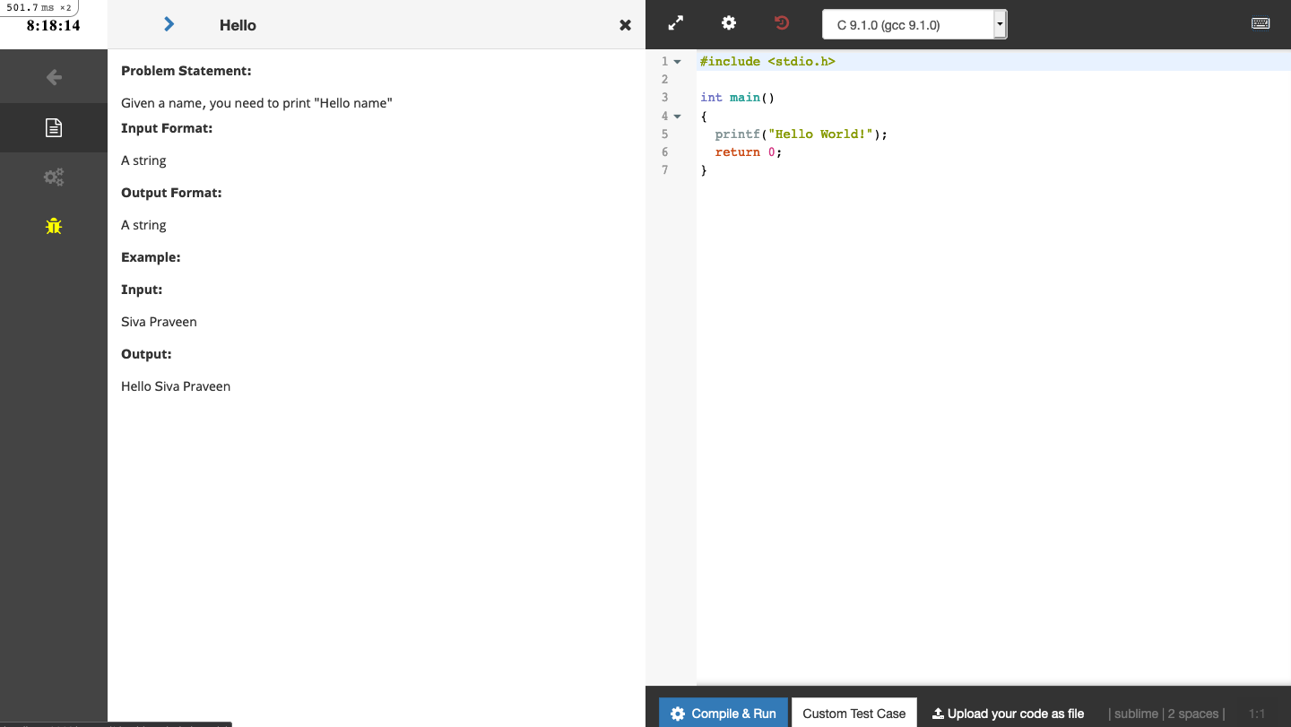This screenshot has height=727, width=1291.
Task: Collapse code fold at line 1
Action: point(677,61)
